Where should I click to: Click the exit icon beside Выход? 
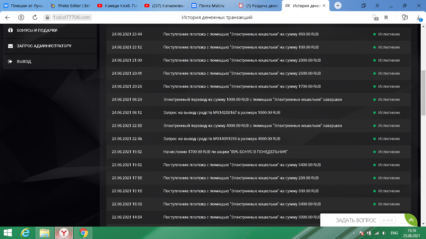coord(10,62)
